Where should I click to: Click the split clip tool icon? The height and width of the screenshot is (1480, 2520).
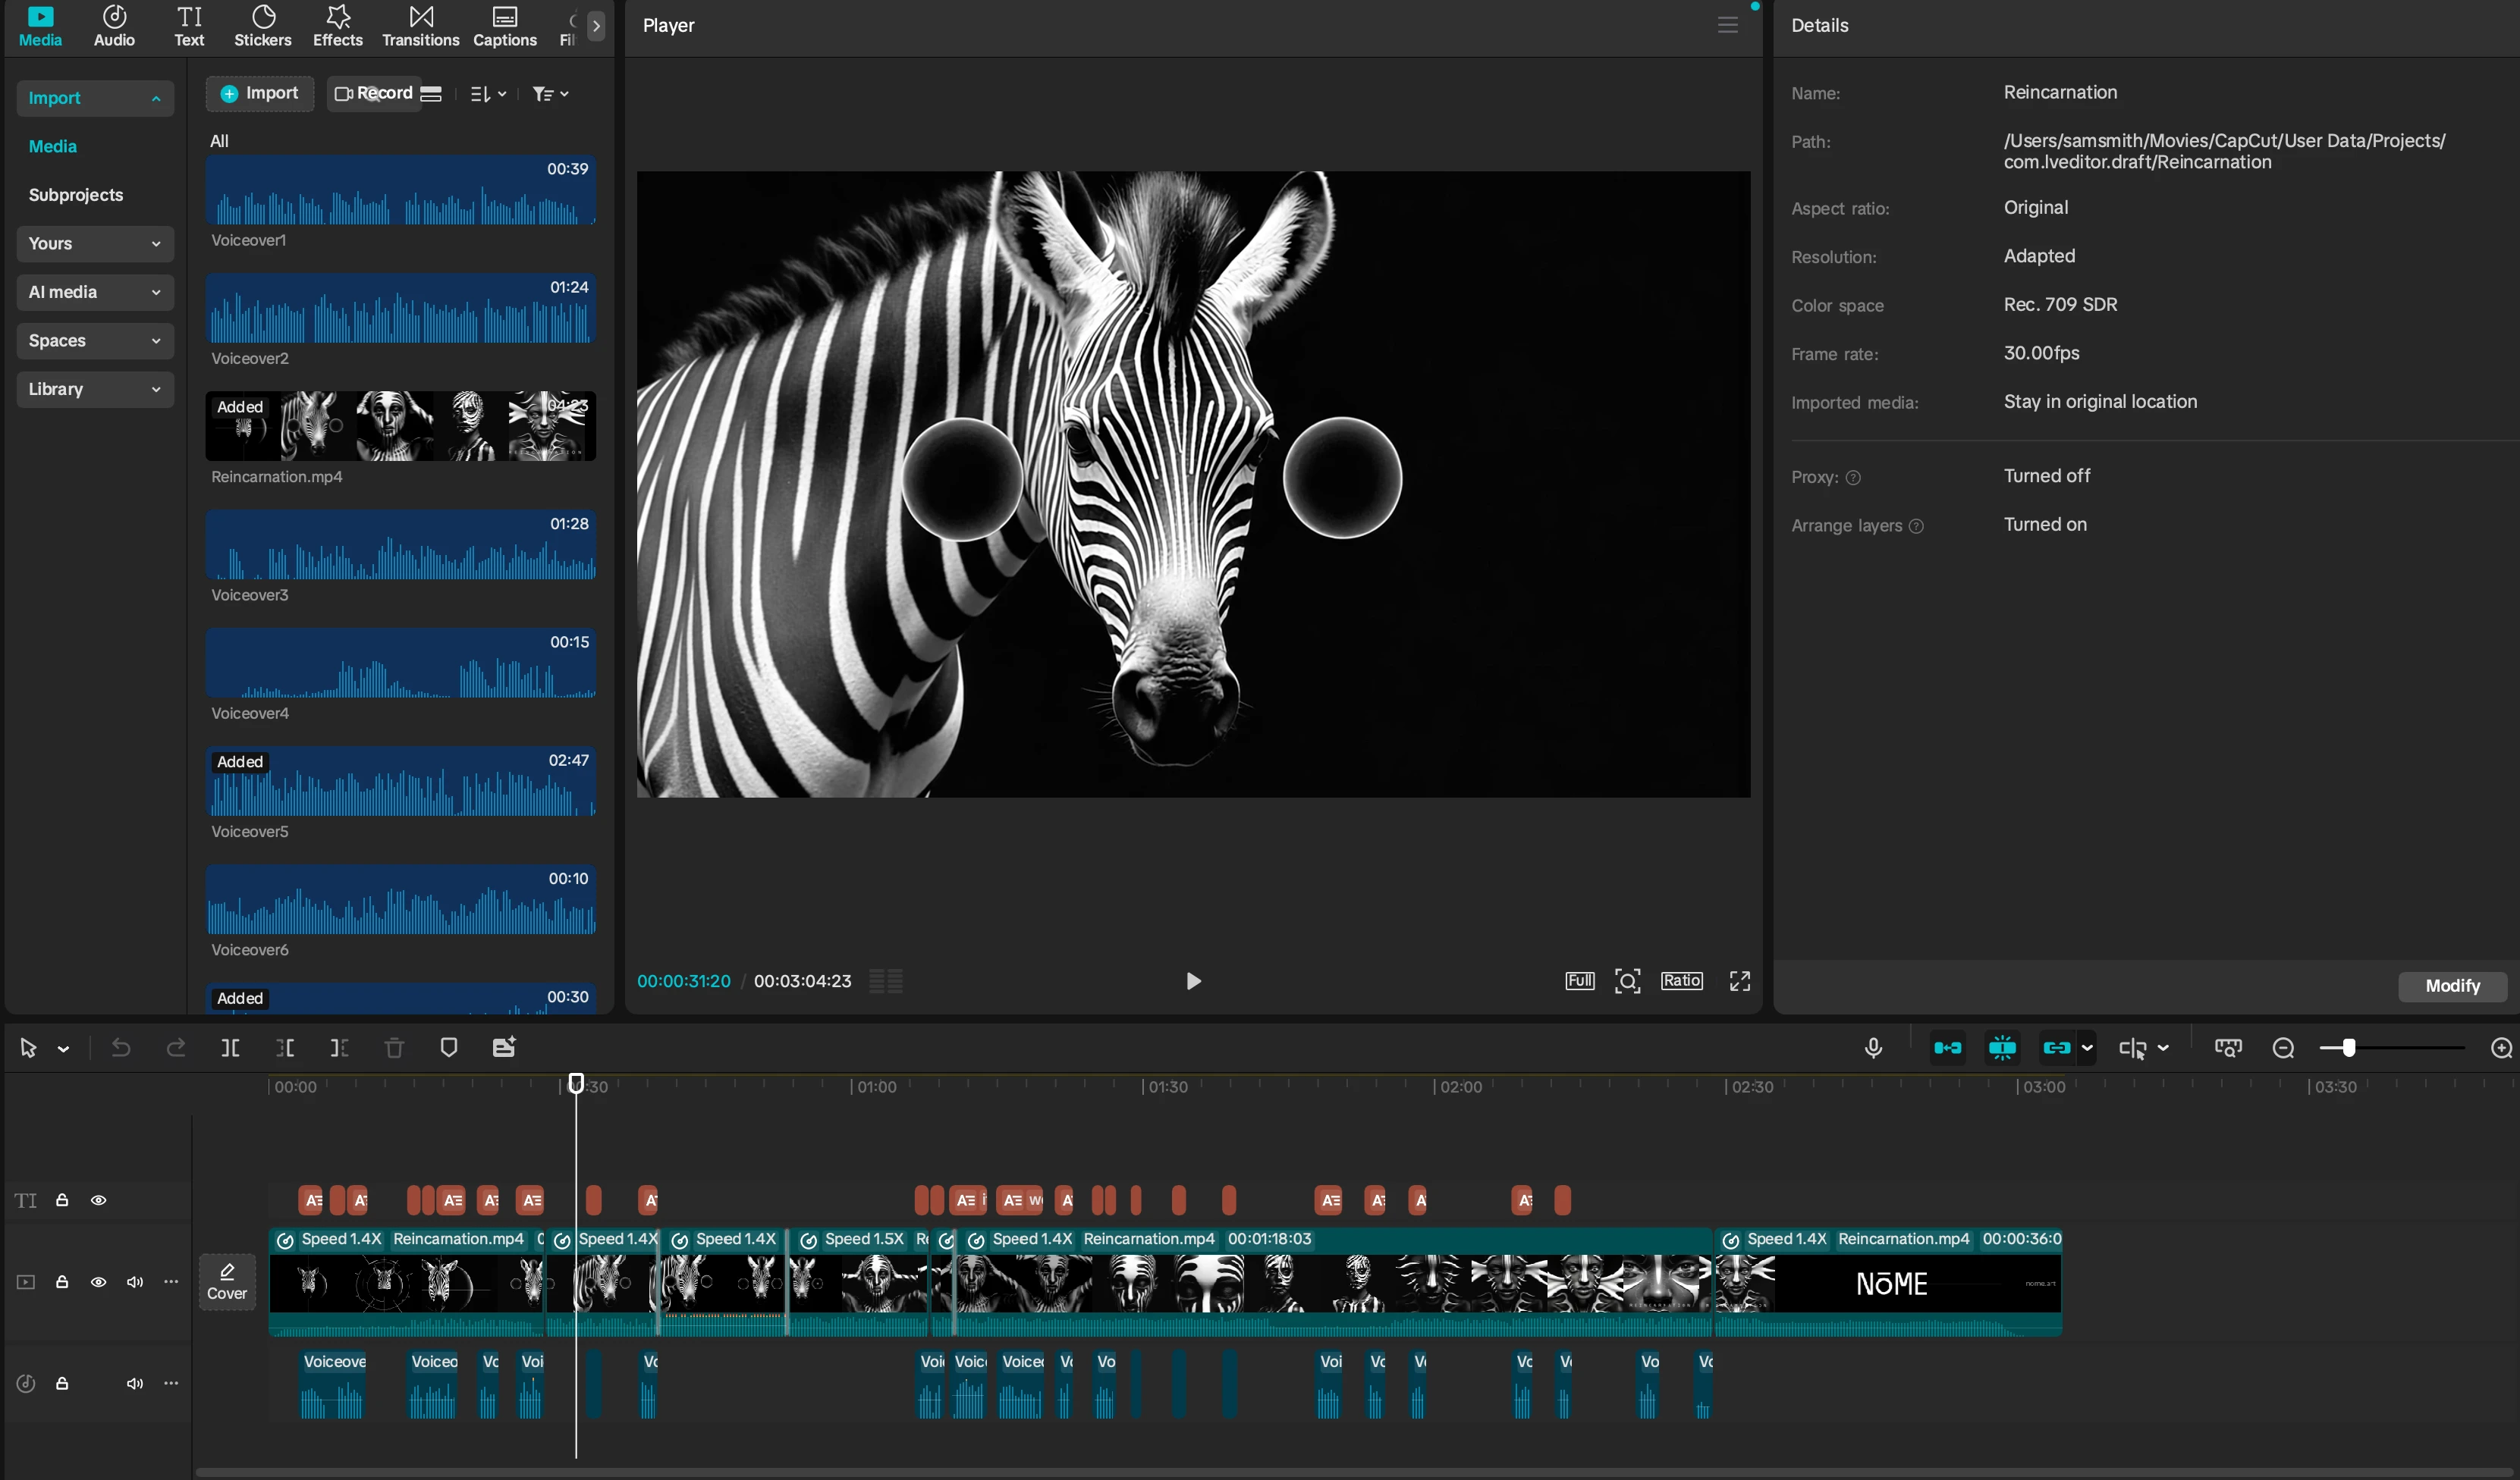(230, 1047)
